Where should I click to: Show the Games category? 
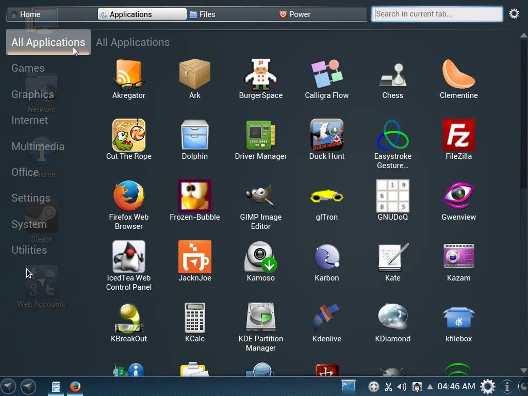(28, 68)
